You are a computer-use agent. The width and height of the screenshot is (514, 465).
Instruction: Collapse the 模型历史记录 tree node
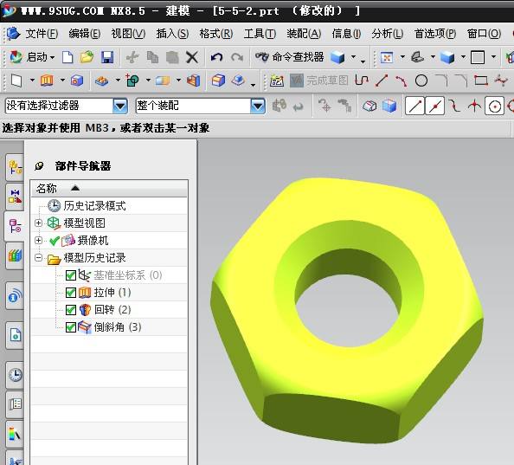tap(38, 258)
